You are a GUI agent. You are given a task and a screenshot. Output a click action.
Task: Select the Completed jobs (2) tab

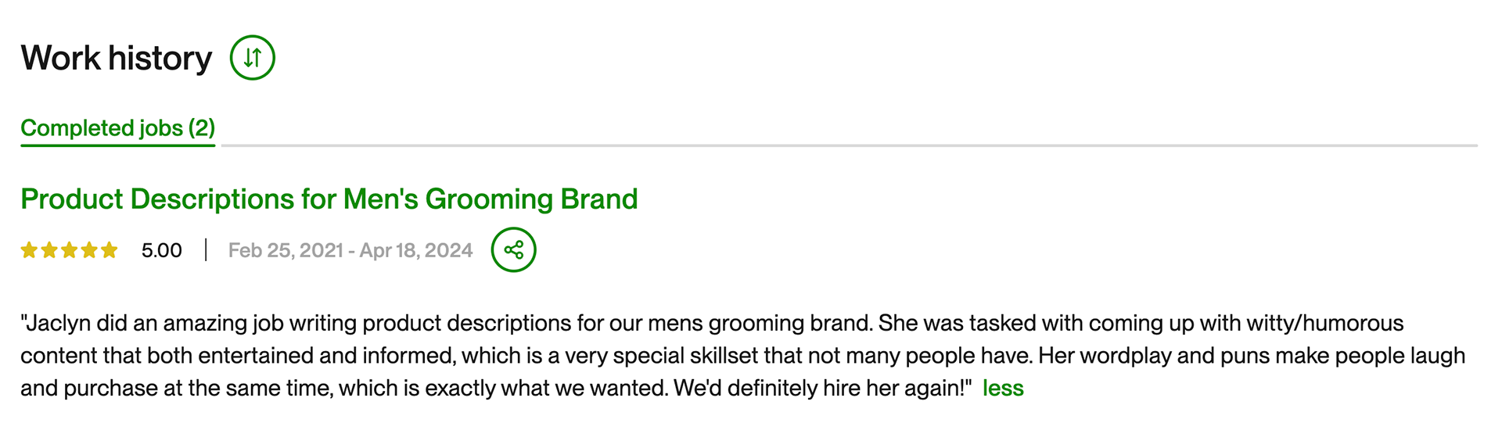click(117, 128)
